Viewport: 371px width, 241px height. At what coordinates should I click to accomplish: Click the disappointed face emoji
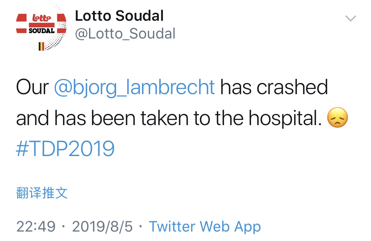tap(337, 118)
